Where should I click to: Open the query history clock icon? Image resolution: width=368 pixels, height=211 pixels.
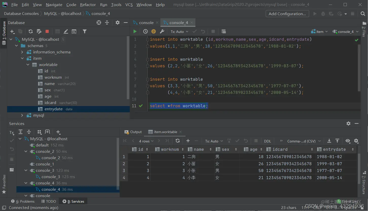145,31
